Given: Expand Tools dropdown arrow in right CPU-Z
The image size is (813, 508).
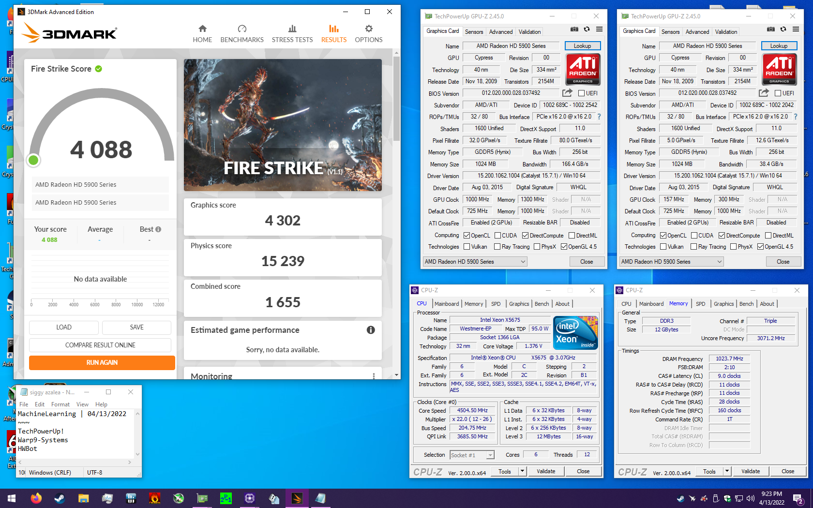Looking at the screenshot, I should pos(727,471).
